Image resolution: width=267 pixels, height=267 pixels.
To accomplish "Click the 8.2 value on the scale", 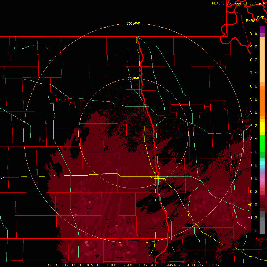I will (x=254, y=60).
